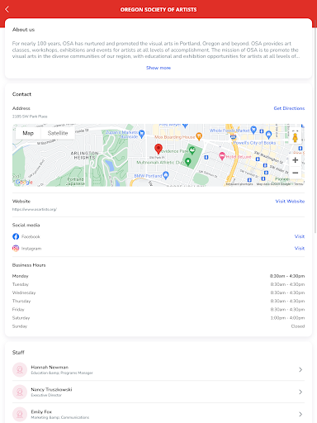Click Nancy Truszkowski avatar icon
Image resolution: width=317 pixels, height=423 pixels.
tap(20, 392)
